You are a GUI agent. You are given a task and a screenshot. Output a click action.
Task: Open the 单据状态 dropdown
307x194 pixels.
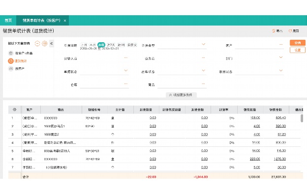click(125, 71)
